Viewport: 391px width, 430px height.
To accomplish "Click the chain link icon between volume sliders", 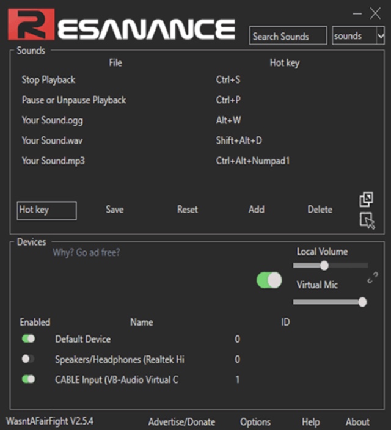I will [x=373, y=278].
